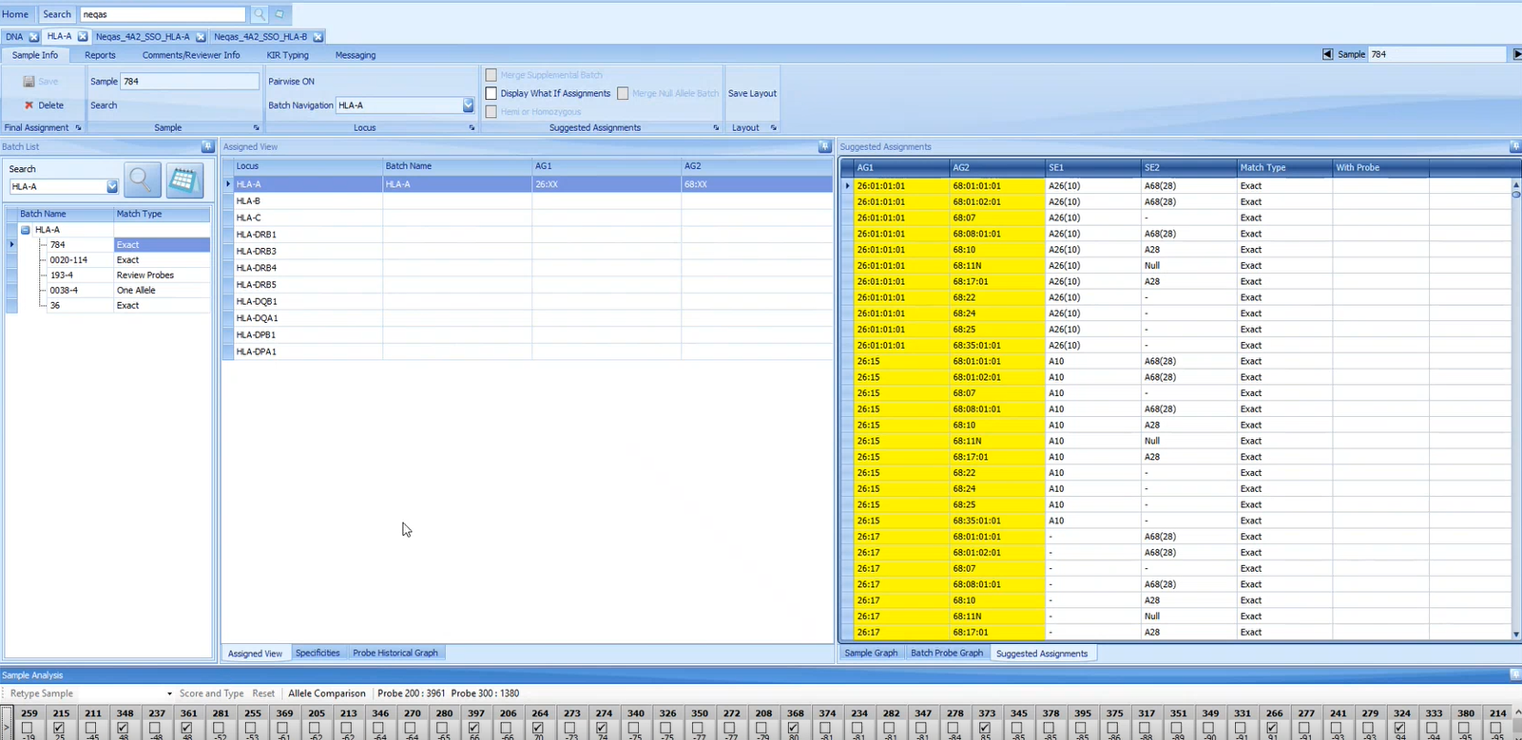Open Layout group dialog launcher arrow
Image resolution: width=1522 pixels, height=740 pixels.
click(773, 127)
